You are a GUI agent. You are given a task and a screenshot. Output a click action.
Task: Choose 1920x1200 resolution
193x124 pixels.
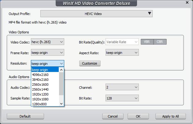[45, 94]
